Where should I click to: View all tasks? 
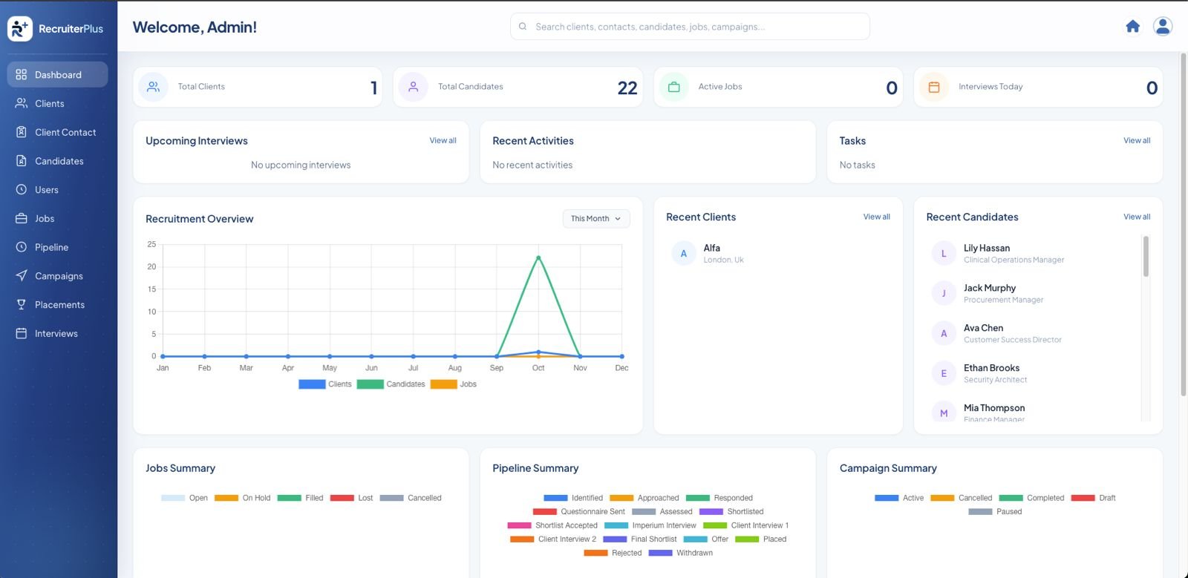pyautogui.click(x=1137, y=140)
